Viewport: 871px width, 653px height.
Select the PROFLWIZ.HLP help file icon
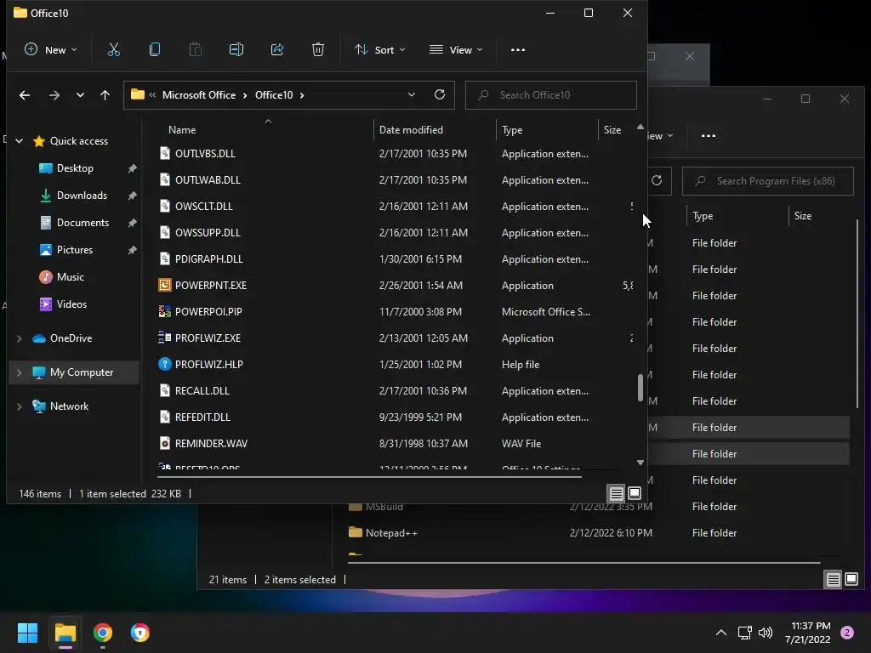point(164,364)
